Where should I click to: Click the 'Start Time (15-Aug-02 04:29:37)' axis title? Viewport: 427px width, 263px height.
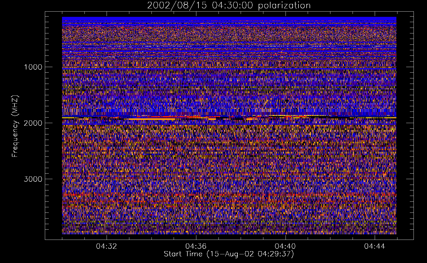229,254
